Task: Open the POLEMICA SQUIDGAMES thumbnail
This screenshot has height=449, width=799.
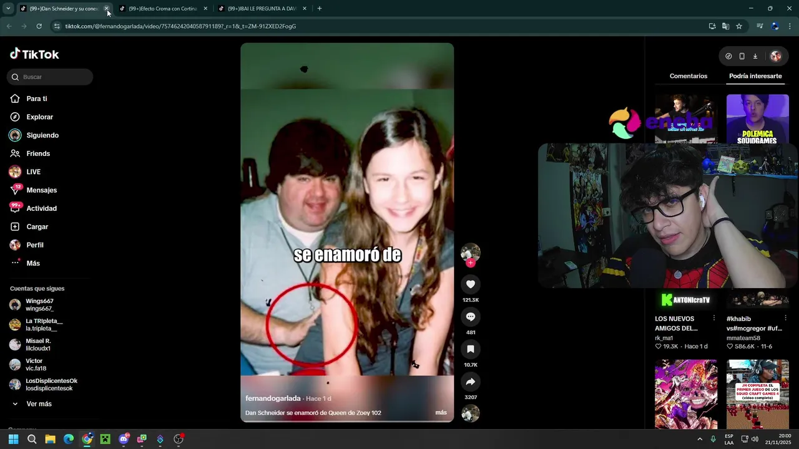Action: coord(758,119)
